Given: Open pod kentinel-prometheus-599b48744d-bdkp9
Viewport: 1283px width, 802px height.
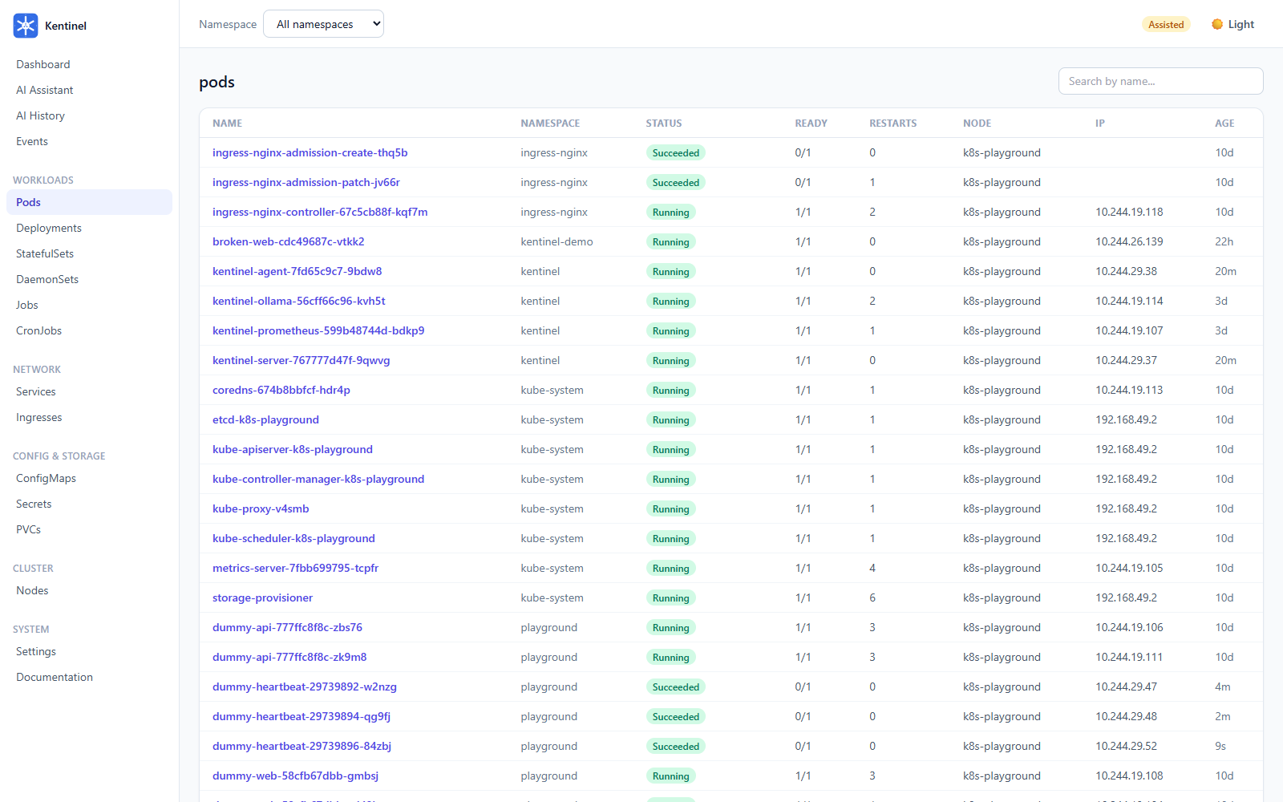Looking at the screenshot, I should tap(318, 330).
